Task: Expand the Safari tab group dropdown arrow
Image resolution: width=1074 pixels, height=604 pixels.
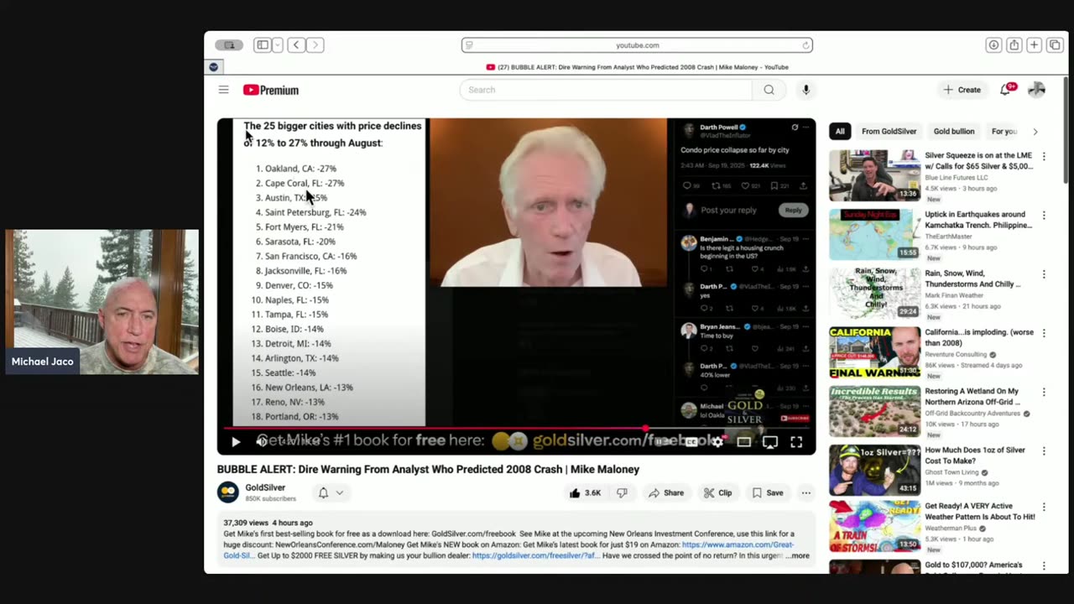Action: coord(277,45)
